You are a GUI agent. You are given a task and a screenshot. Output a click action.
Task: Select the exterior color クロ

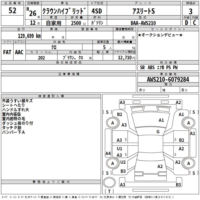[x=54, y=47]
